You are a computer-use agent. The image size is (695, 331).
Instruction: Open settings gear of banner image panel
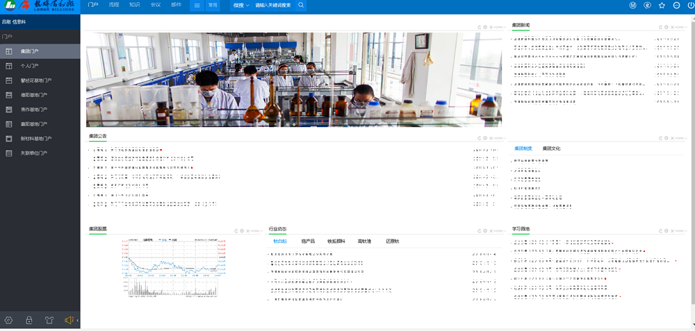[485, 27]
